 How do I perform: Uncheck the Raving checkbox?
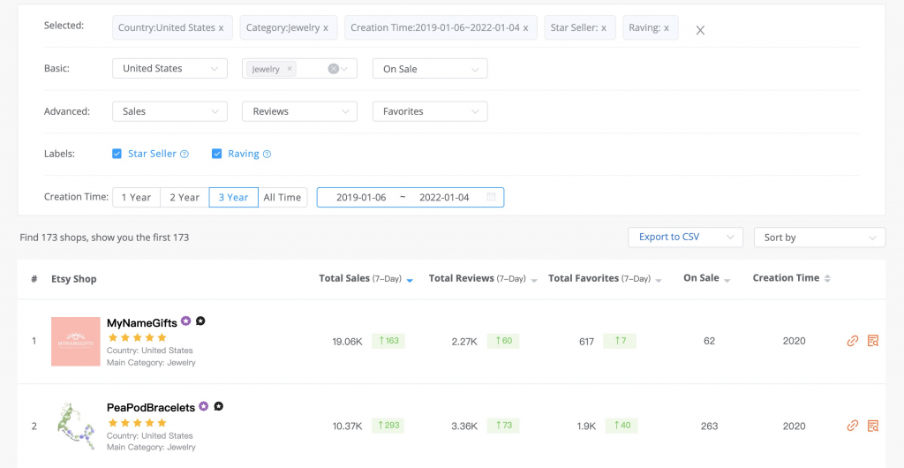[216, 154]
